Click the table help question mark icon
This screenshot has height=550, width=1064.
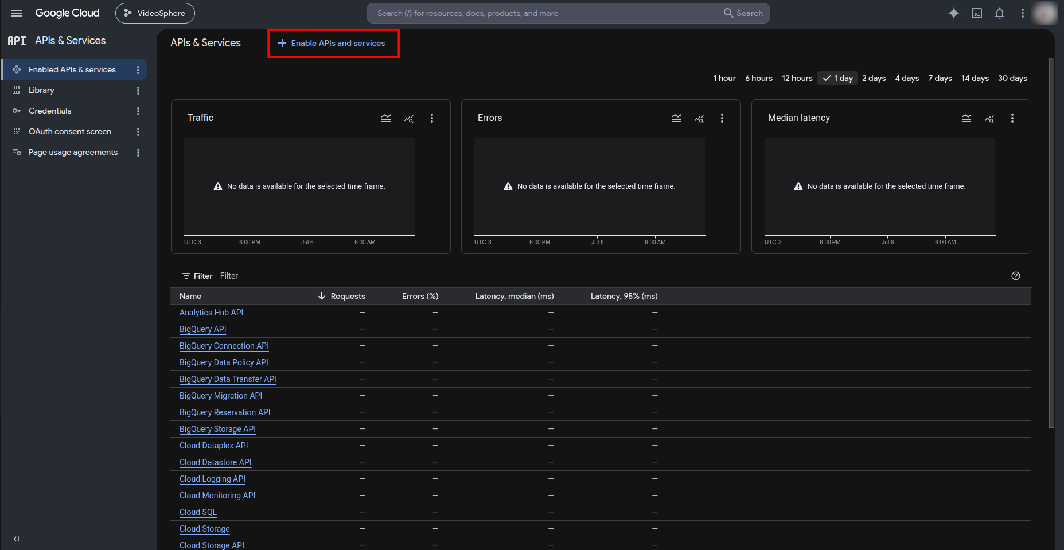tap(1016, 276)
